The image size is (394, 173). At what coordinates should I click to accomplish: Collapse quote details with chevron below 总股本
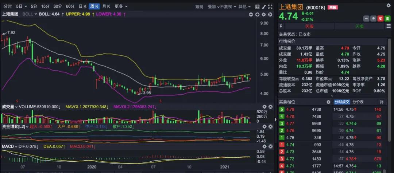[332, 95]
